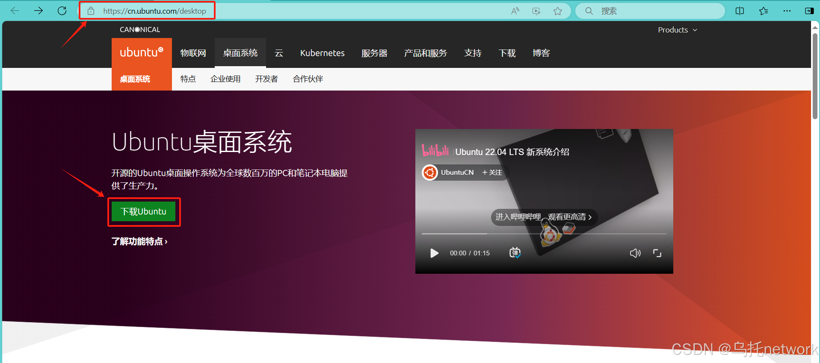Click the UbuntuCN channel avatar
The image size is (820, 363).
(x=430, y=173)
